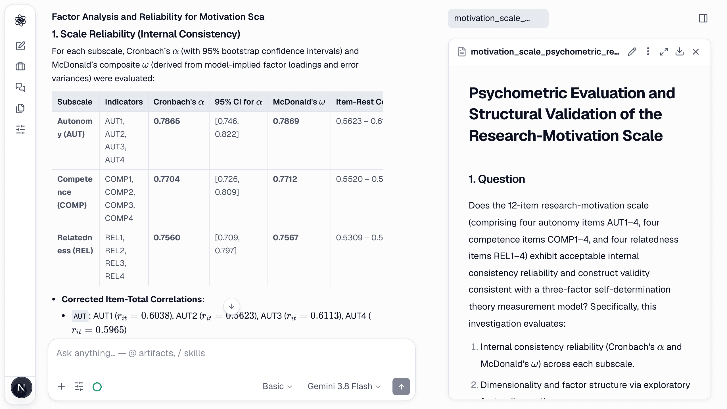Click the Cronbach's α column header
Image resolution: width=727 pixels, height=409 pixels.
click(179, 102)
